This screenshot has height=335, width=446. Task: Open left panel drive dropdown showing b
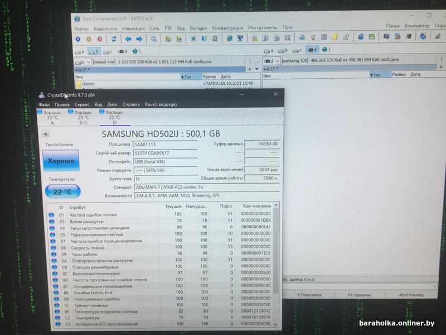click(83, 62)
